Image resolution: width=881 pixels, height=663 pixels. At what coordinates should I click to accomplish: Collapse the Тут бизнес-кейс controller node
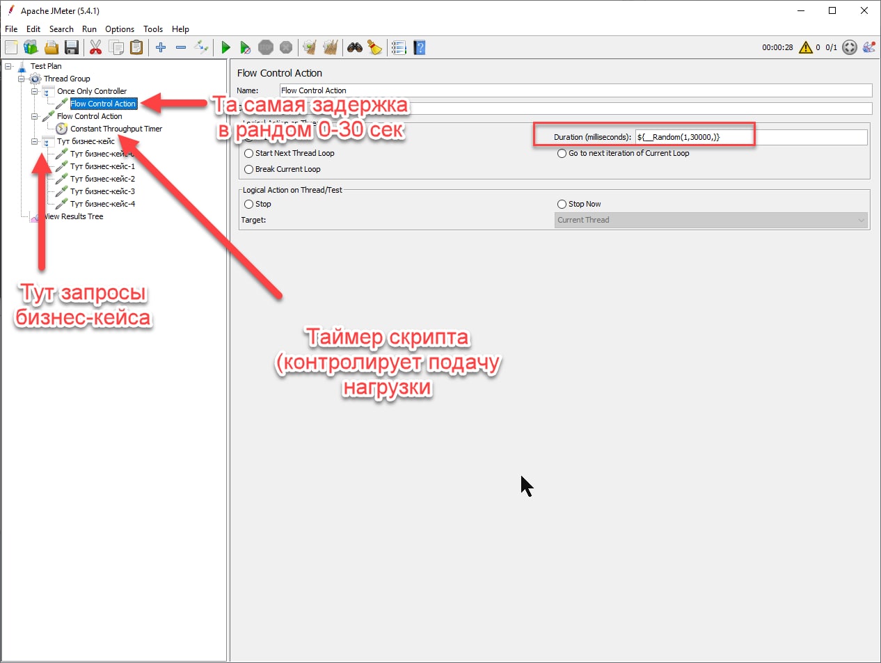point(35,141)
